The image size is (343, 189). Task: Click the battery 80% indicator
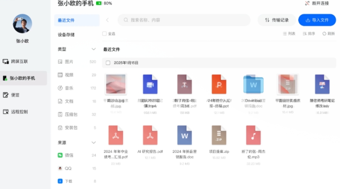pos(104,3)
